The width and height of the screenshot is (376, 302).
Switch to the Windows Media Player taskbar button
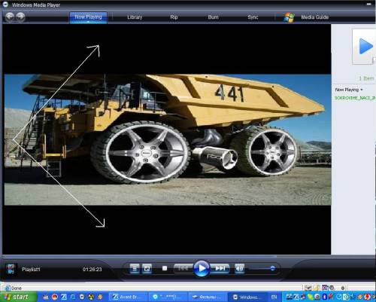pyautogui.click(x=248, y=297)
